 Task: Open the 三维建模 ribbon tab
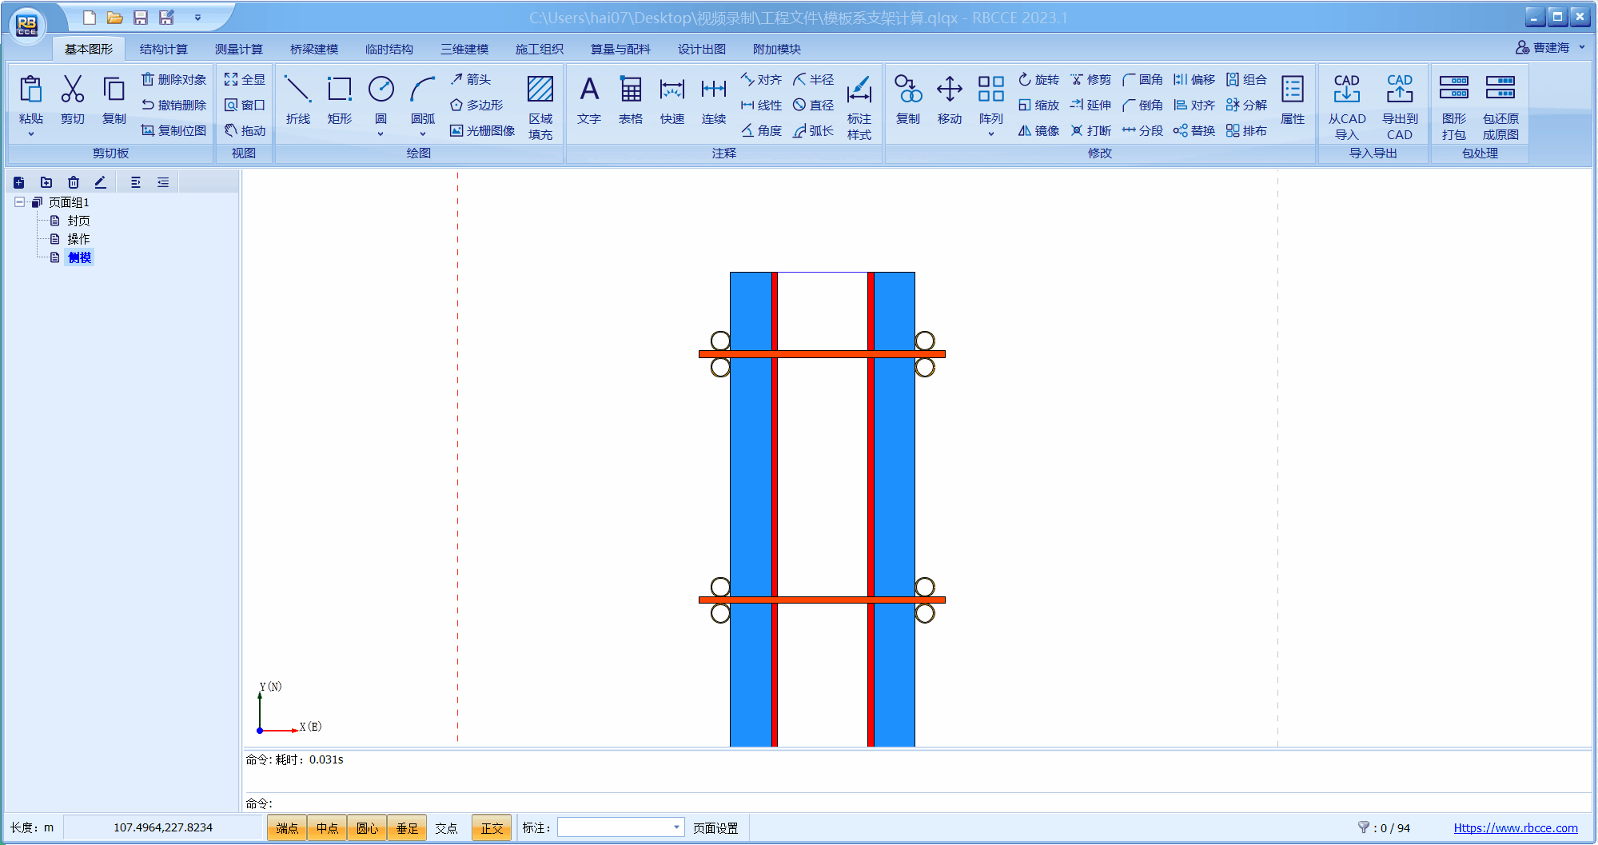[464, 49]
